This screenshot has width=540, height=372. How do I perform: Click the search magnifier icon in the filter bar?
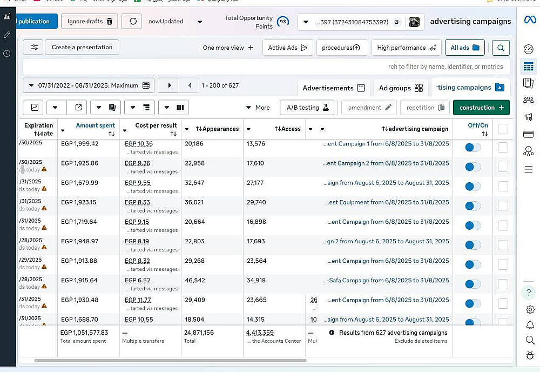(501, 48)
